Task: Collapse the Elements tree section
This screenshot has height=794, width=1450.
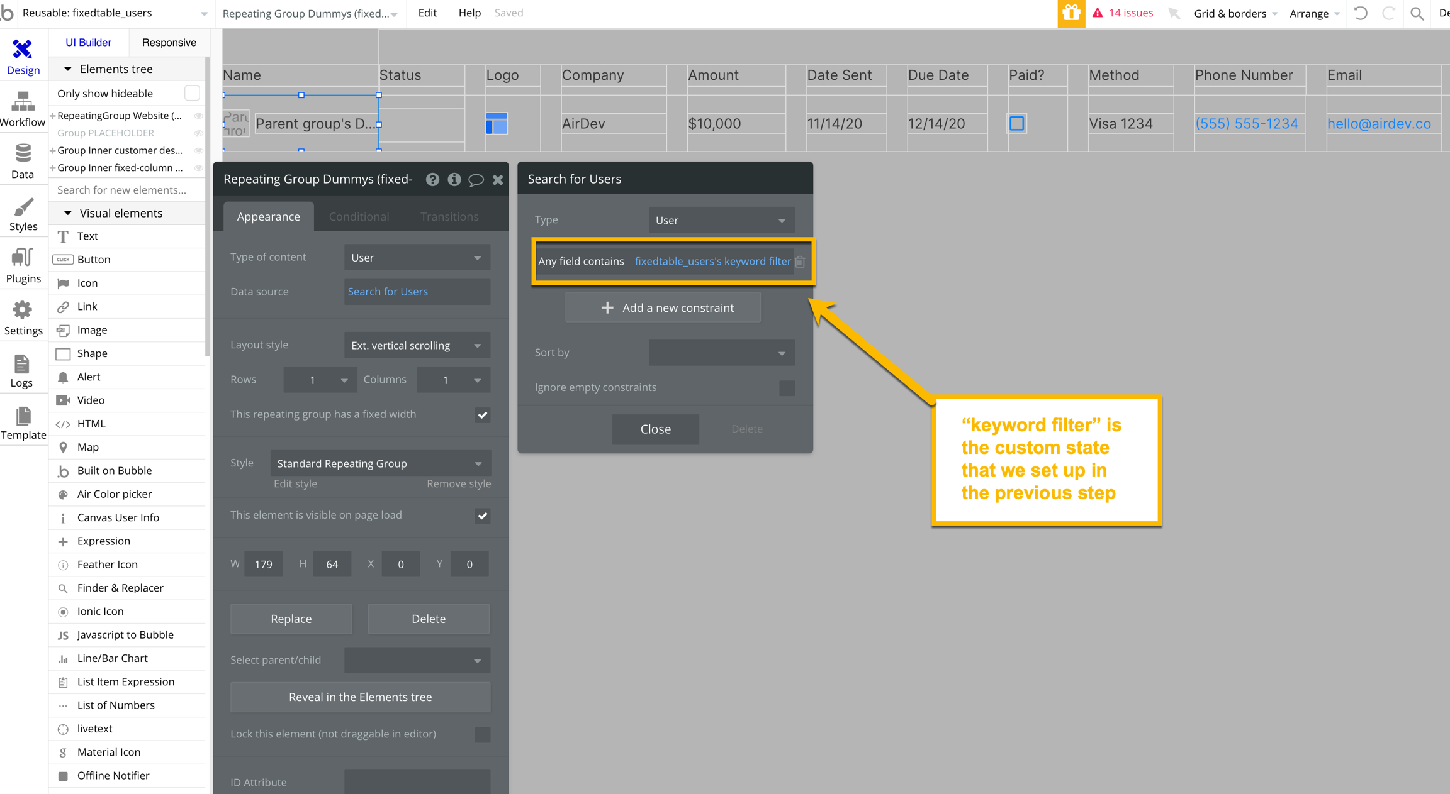Action: tap(68, 69)
